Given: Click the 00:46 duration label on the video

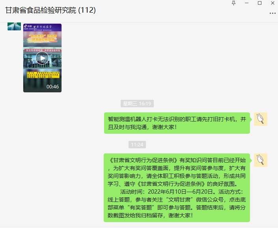Looking at the screenshot, I should click(52, 86).
